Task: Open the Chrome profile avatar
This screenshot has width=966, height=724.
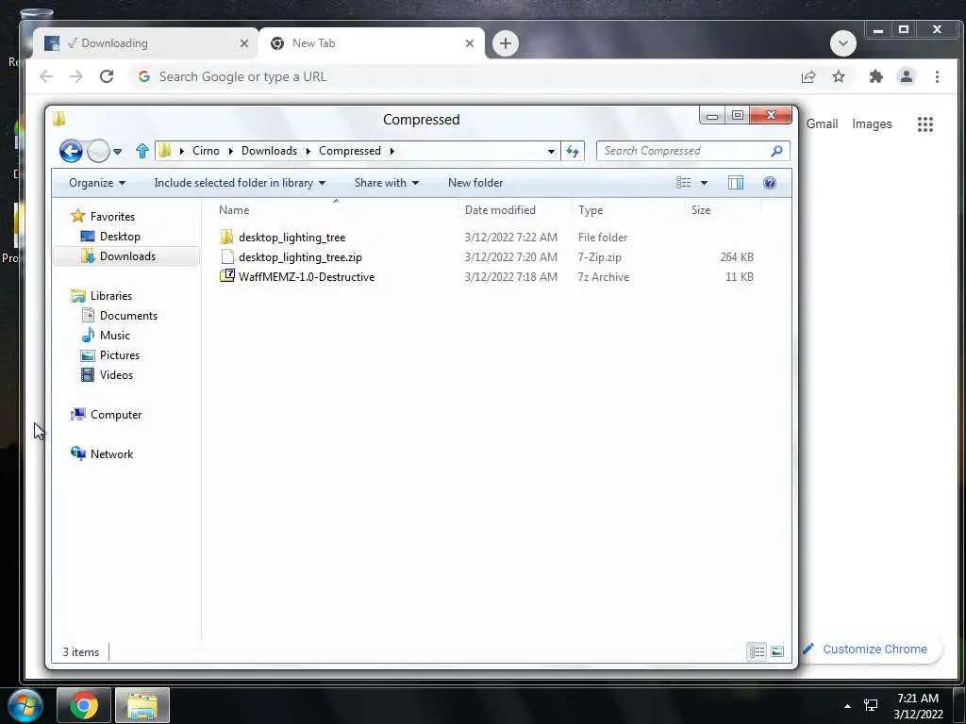Action: pos(907,77)
